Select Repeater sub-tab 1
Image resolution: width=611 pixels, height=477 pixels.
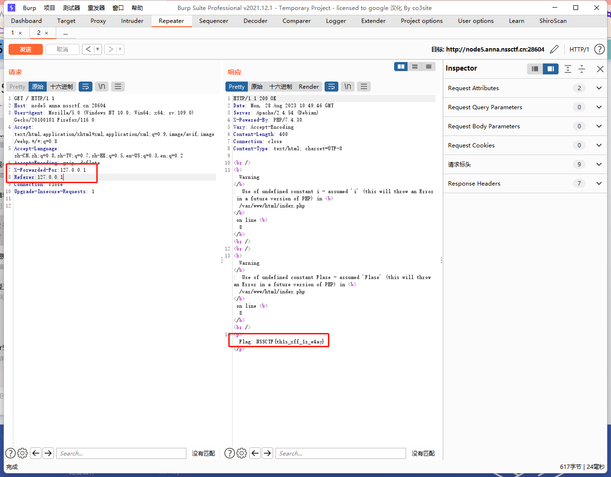(x=12, y=33)
